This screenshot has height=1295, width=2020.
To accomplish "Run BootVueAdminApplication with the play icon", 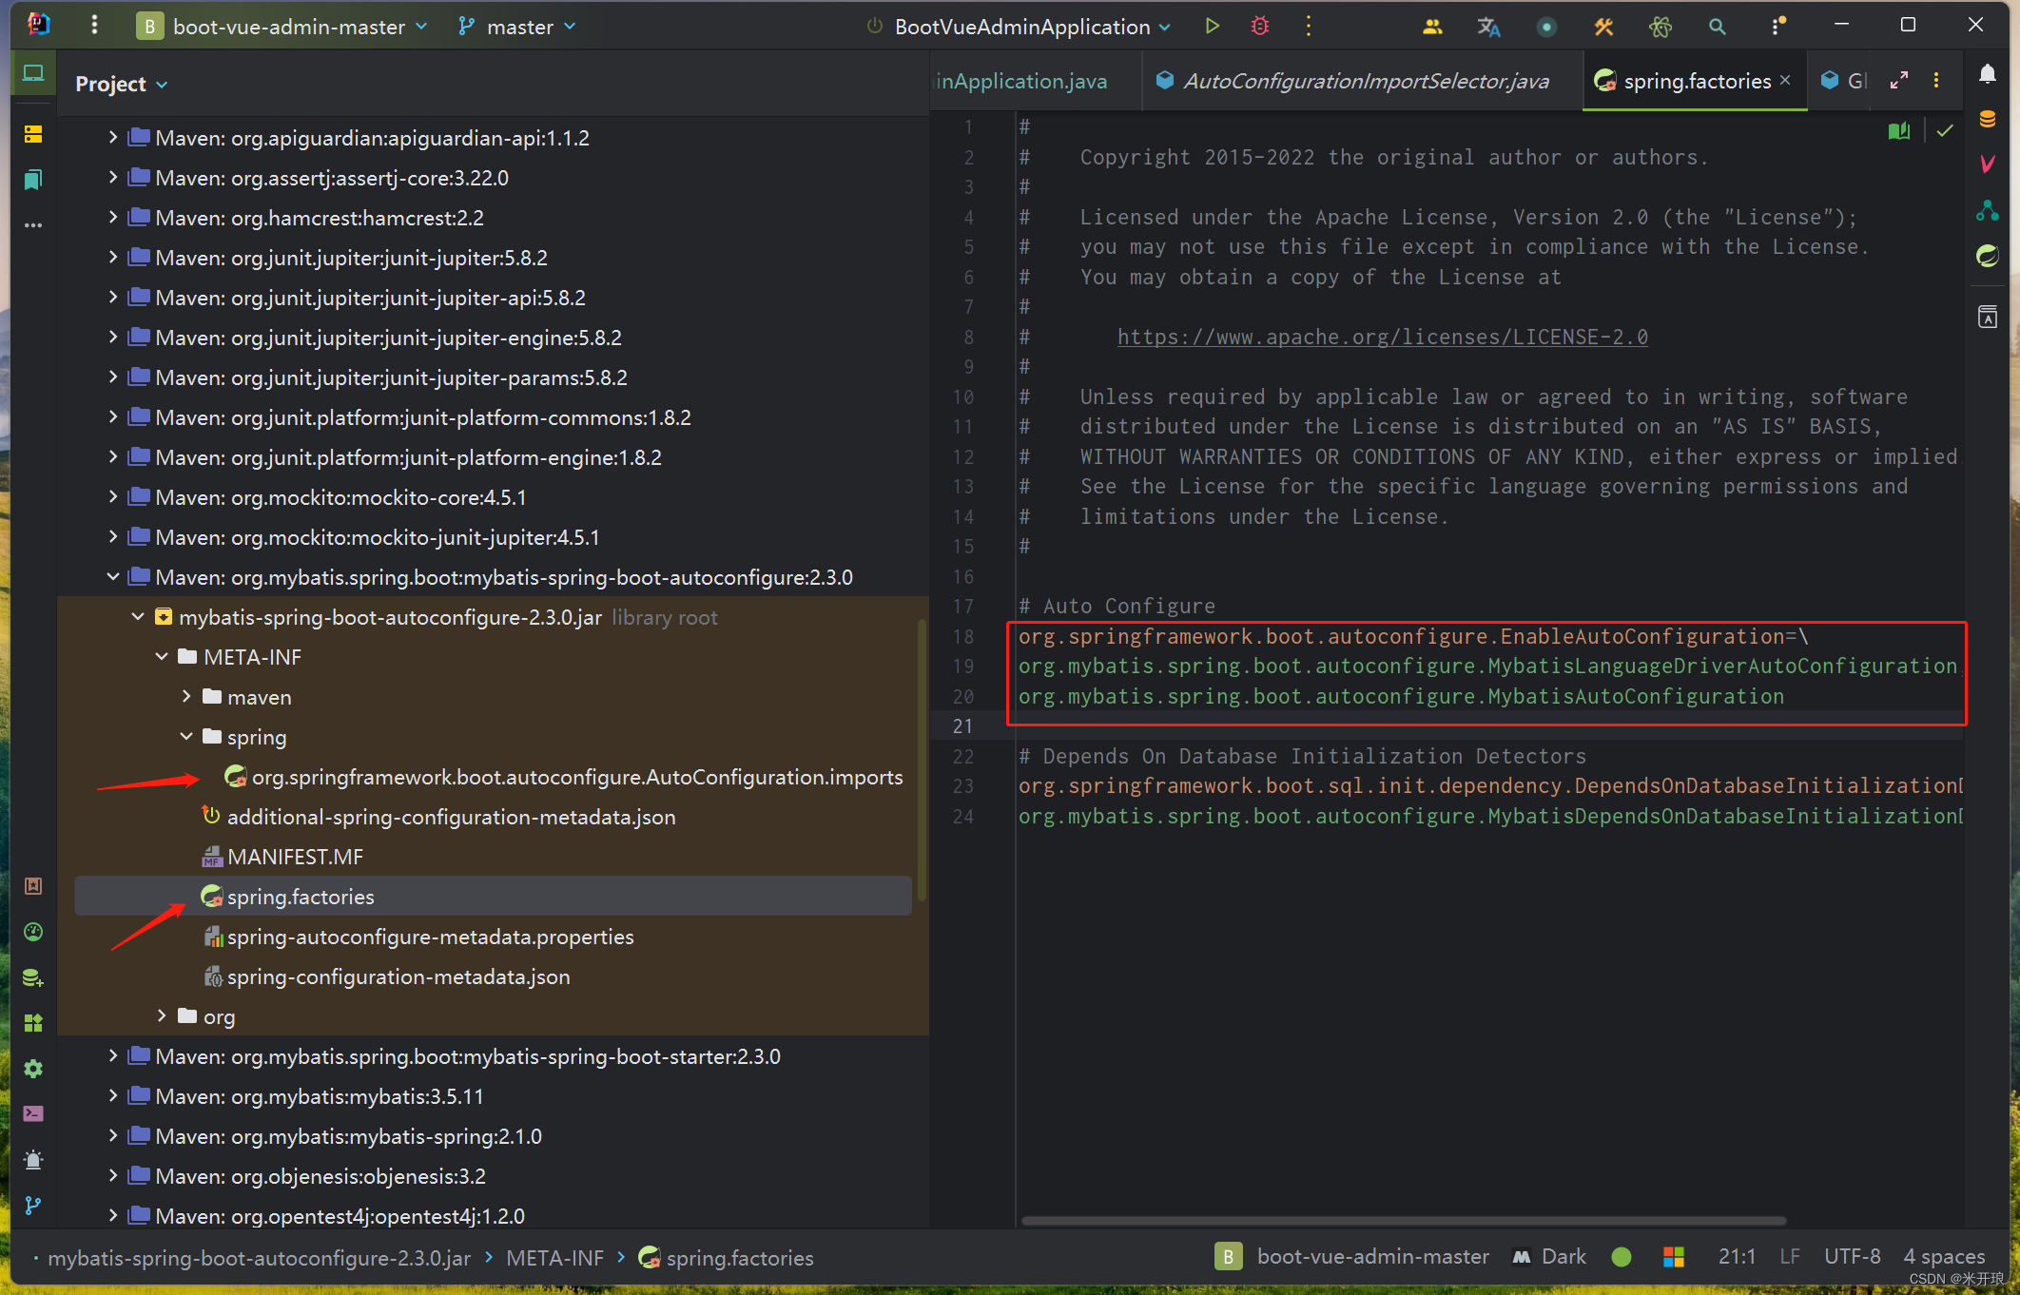I will [1212, 27].
